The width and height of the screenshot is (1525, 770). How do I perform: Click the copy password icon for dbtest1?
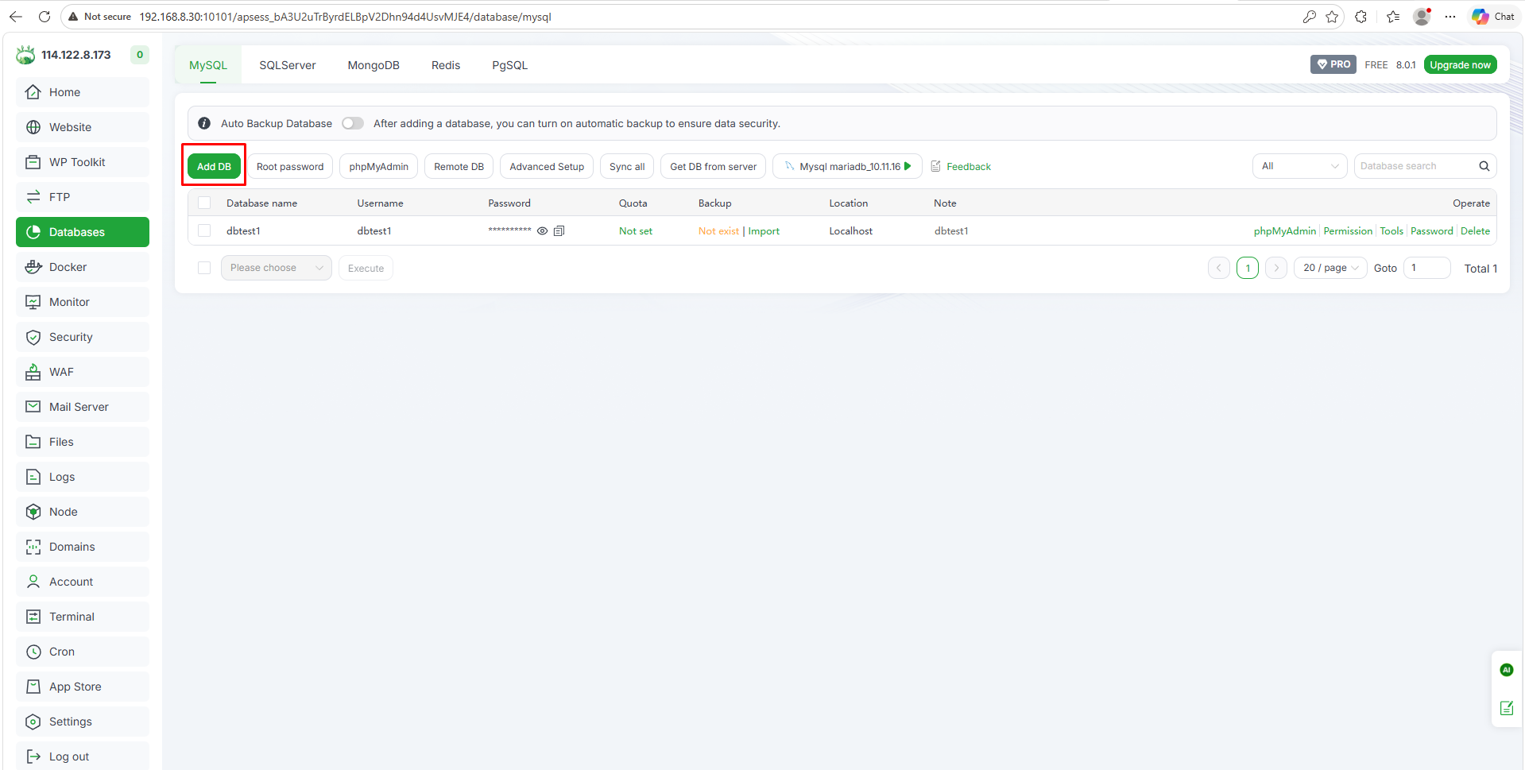(559, 231)
